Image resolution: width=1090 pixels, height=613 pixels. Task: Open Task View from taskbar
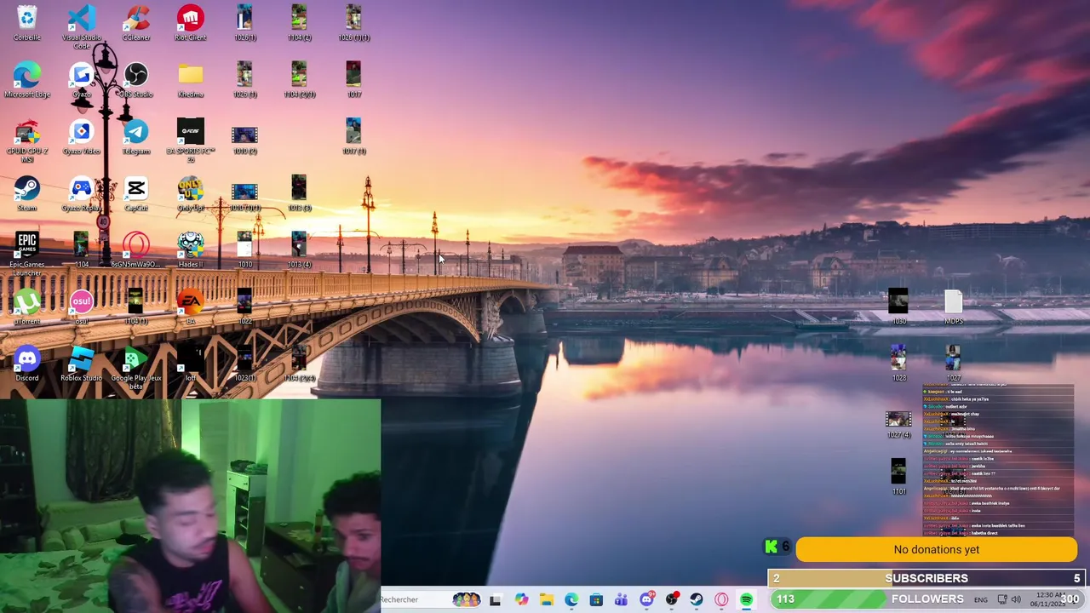coord(495,600)
